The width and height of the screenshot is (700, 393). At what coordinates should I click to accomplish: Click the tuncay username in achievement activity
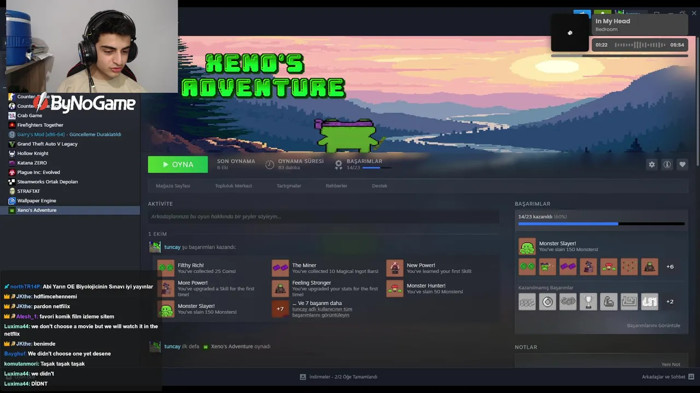pos(172,247)
